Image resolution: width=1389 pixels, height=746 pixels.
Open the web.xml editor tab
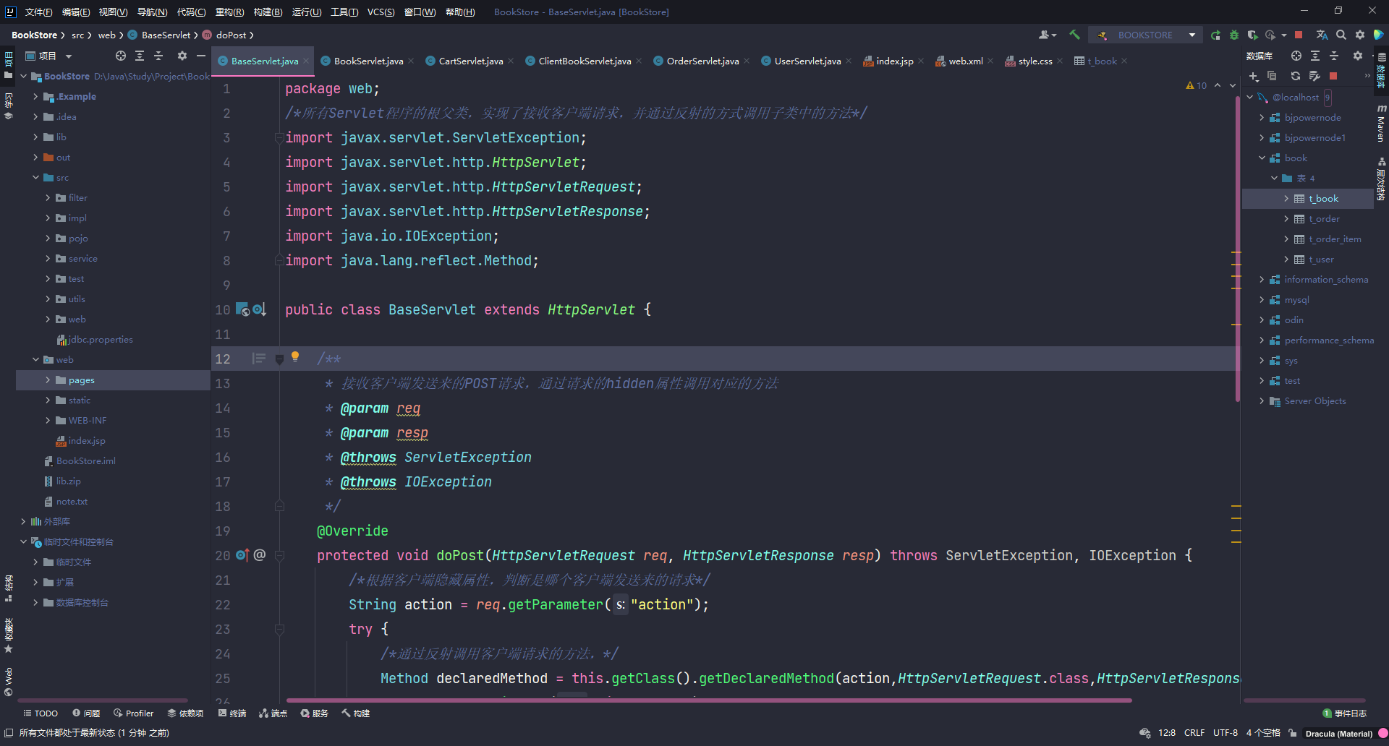point(966,61)
